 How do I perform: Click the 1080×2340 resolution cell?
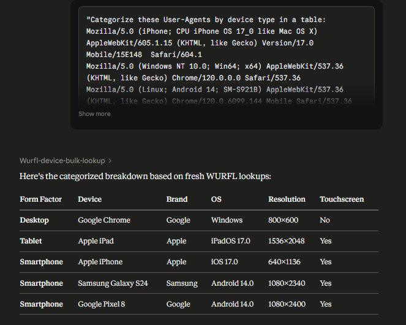pyautogui.click(x=287, y=283)
